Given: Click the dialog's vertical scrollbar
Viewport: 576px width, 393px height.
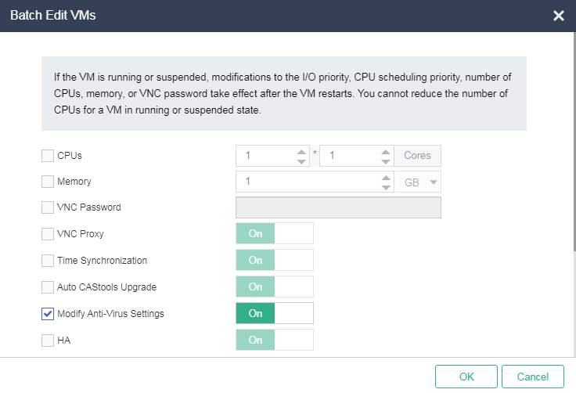Looking at the screenshot, I should coord(574,142).
